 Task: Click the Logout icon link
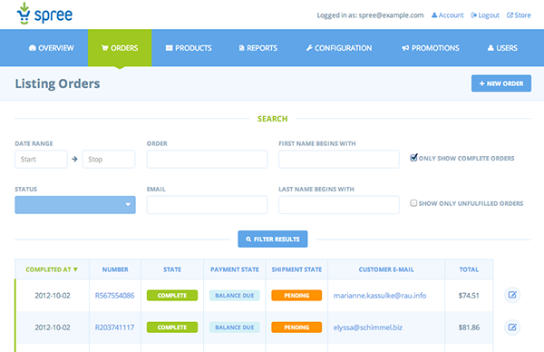coord(474,15)
